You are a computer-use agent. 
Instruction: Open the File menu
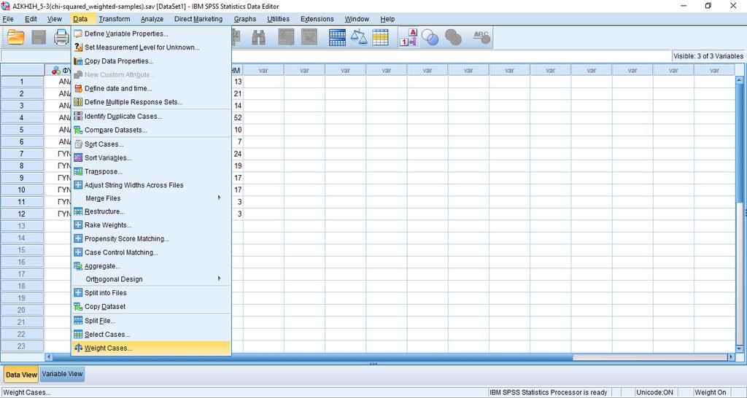[8, 19]
